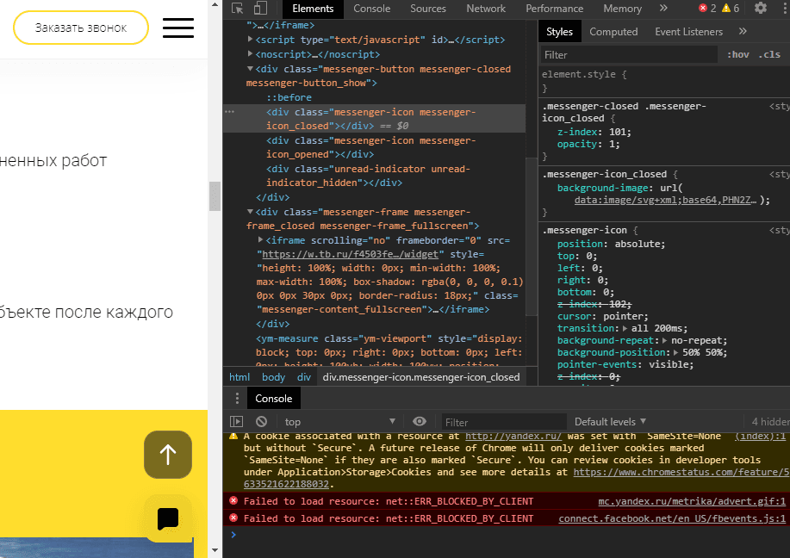Click the page scrollbar down arrow
Image resolution: width=790 pixels, height=558 pixels.
click(215, 550)
